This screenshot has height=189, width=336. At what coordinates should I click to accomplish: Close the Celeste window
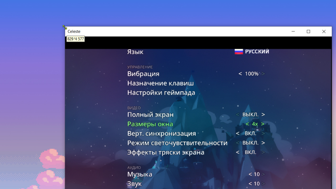point(324,31)
